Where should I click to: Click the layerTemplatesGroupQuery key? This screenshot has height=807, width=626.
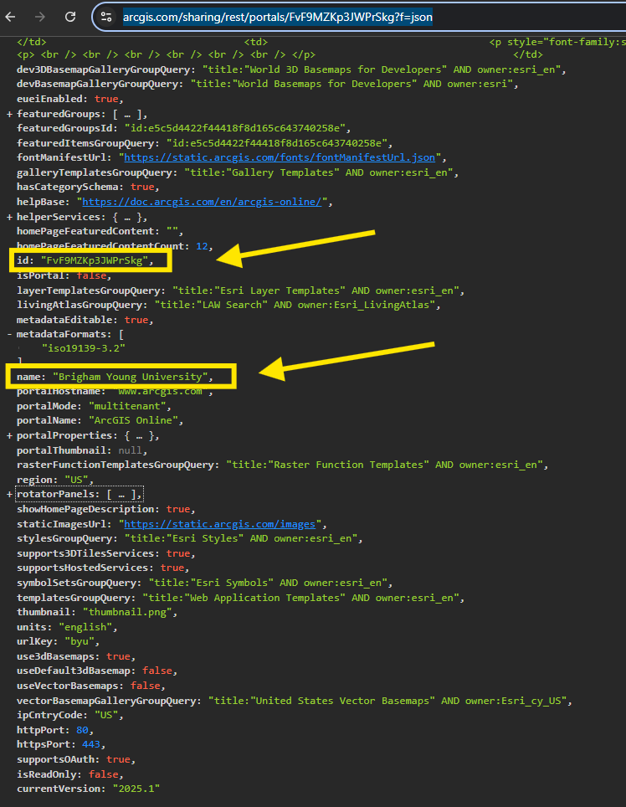[x=88, y=290]
